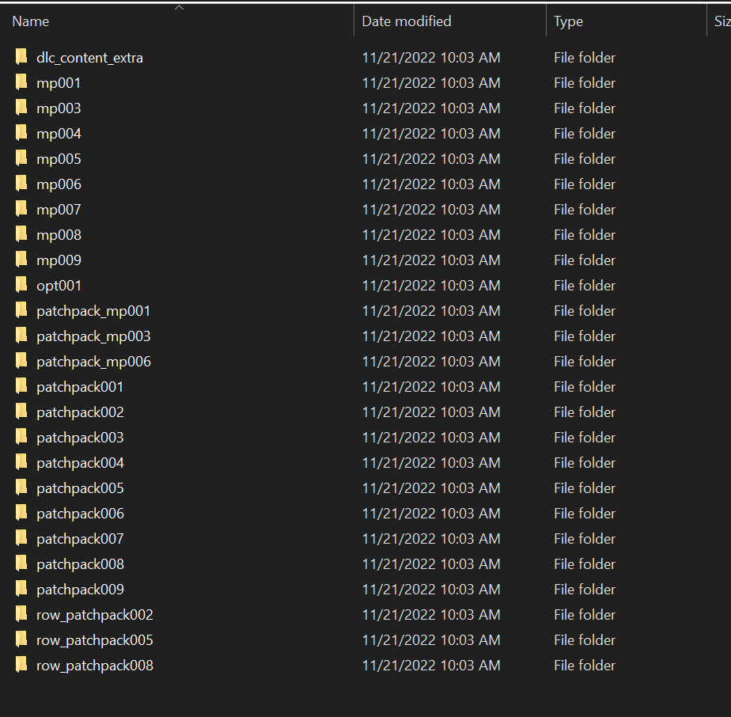This screenshot has height=717, width=731.
Task: Click the patchpack_mp001 folder icon
Action: 21,310
